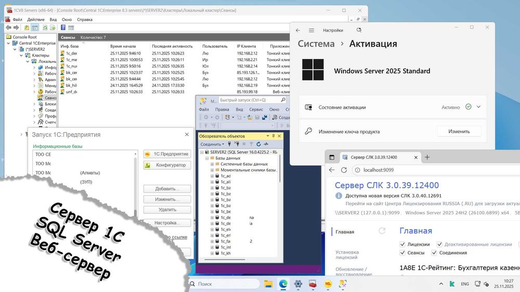
Task: Open Правка menu in SSMS
Action: [x=222, y=109]
